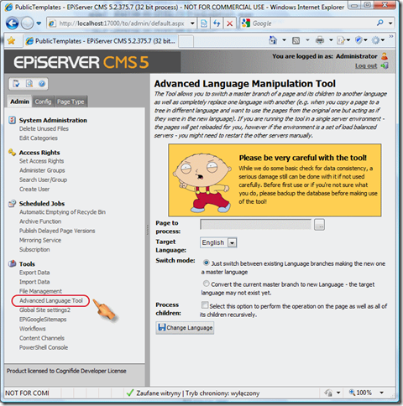403x406 pixels.
Task: Click the search magnifier icon
Action: (x=380, y=23)
